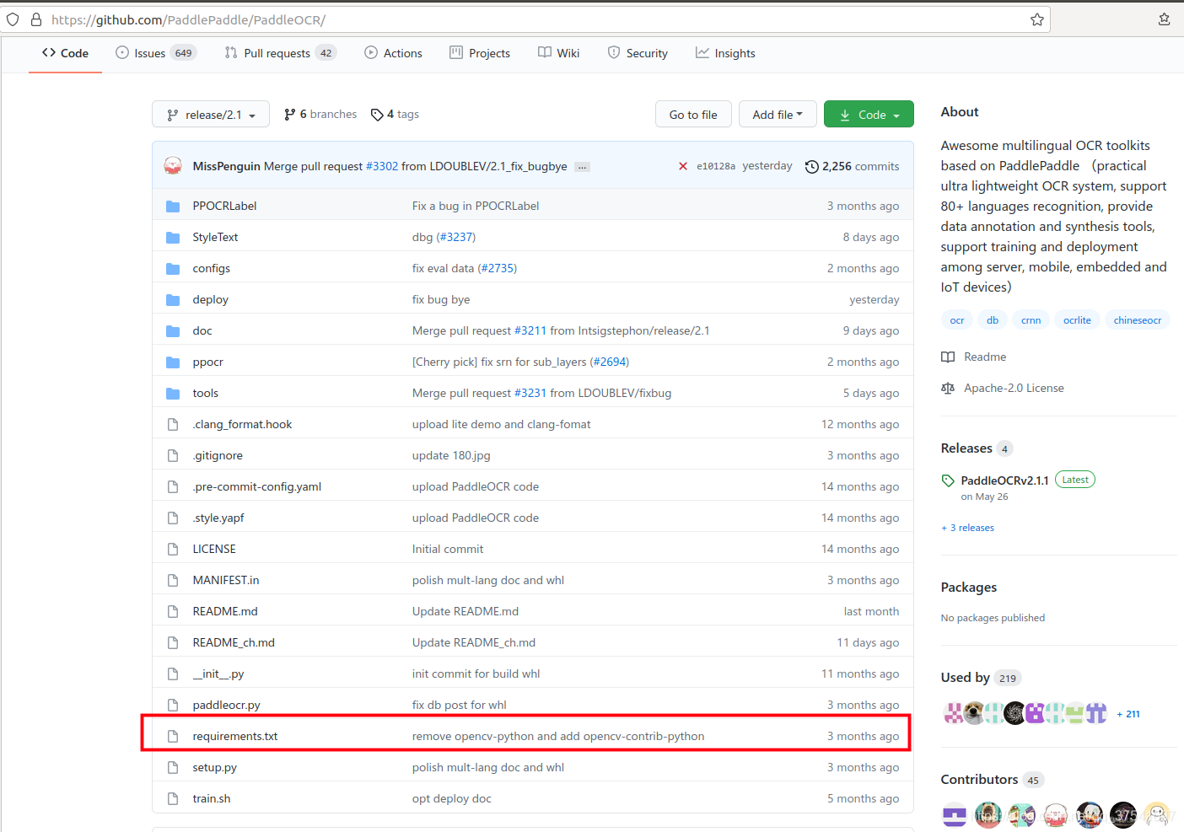This screenshot has height=832, width=1184.
Task: Open the Projects tab
Action: [x=480, y=53]
